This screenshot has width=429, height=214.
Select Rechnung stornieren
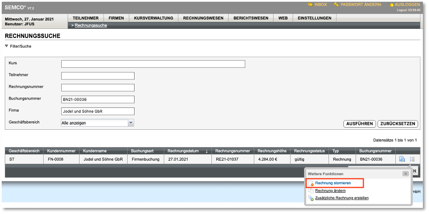[333, 183]
